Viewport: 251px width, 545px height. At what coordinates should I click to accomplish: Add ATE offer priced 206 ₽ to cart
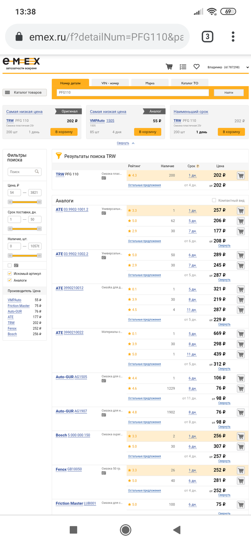[x=241, y=221]
